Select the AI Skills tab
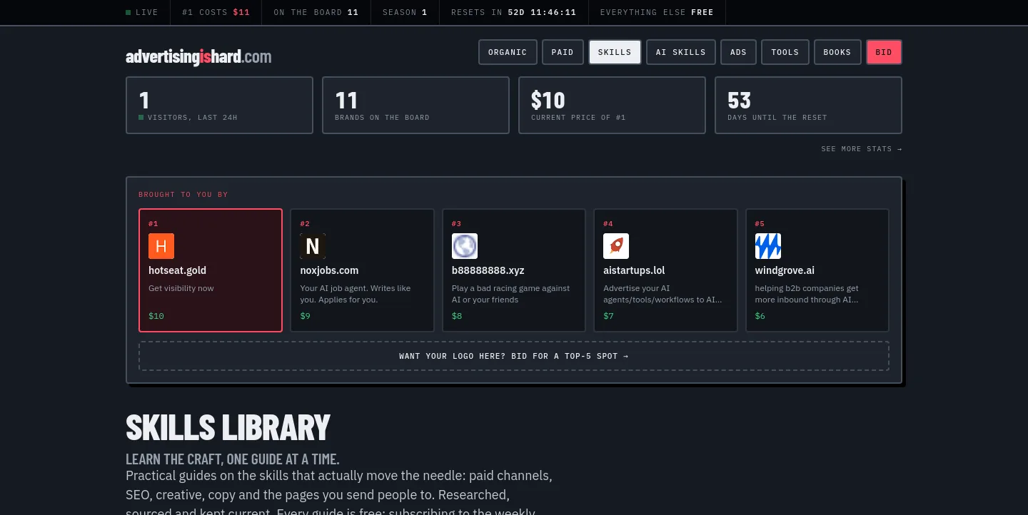The image size is (1028, 515). [680, 52]
